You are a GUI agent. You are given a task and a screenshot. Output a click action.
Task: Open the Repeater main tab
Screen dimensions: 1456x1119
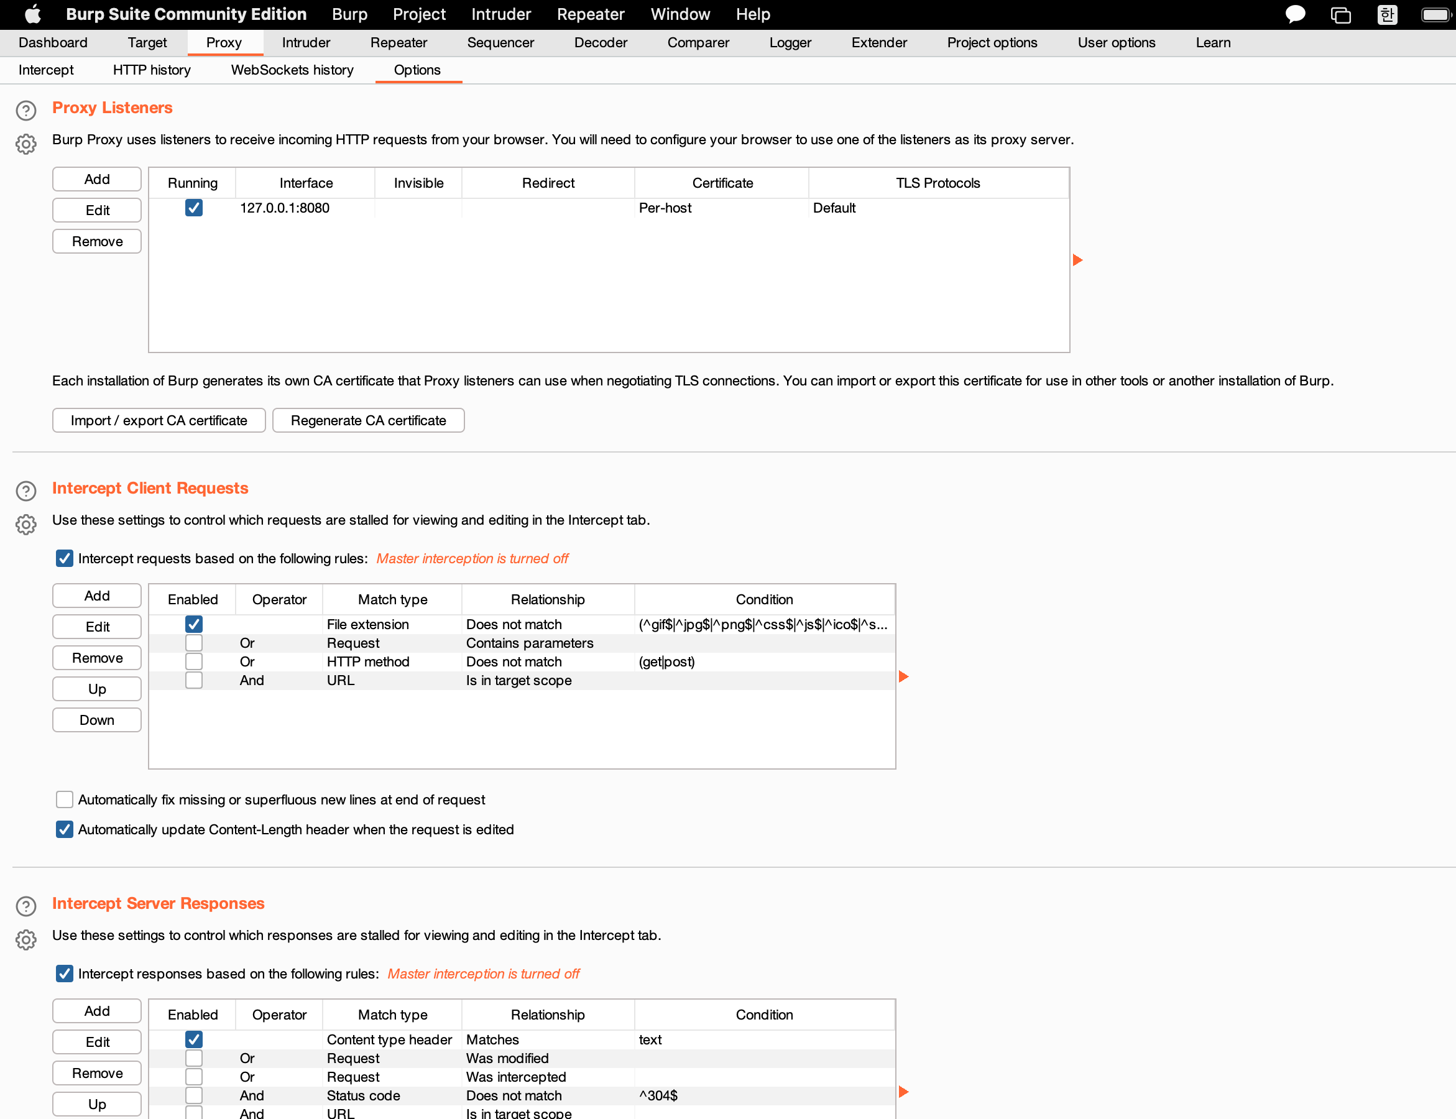click(399, 43)
